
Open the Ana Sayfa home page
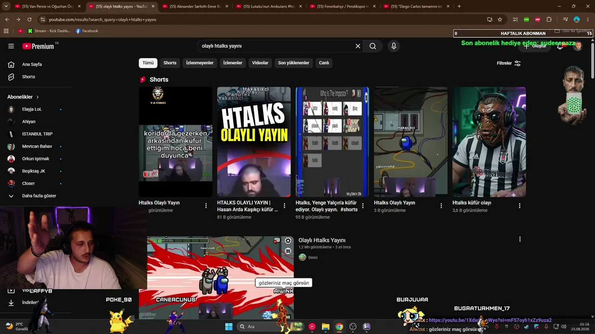tap(32, 64)
